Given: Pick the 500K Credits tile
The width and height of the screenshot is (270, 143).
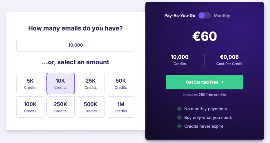Looking at the screenshot, I should point(91,107).
